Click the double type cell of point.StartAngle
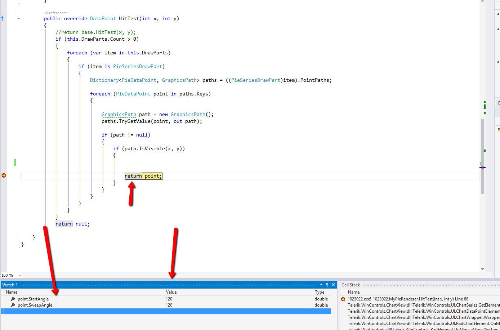The image size is (500, 330). tap(321, 299)
